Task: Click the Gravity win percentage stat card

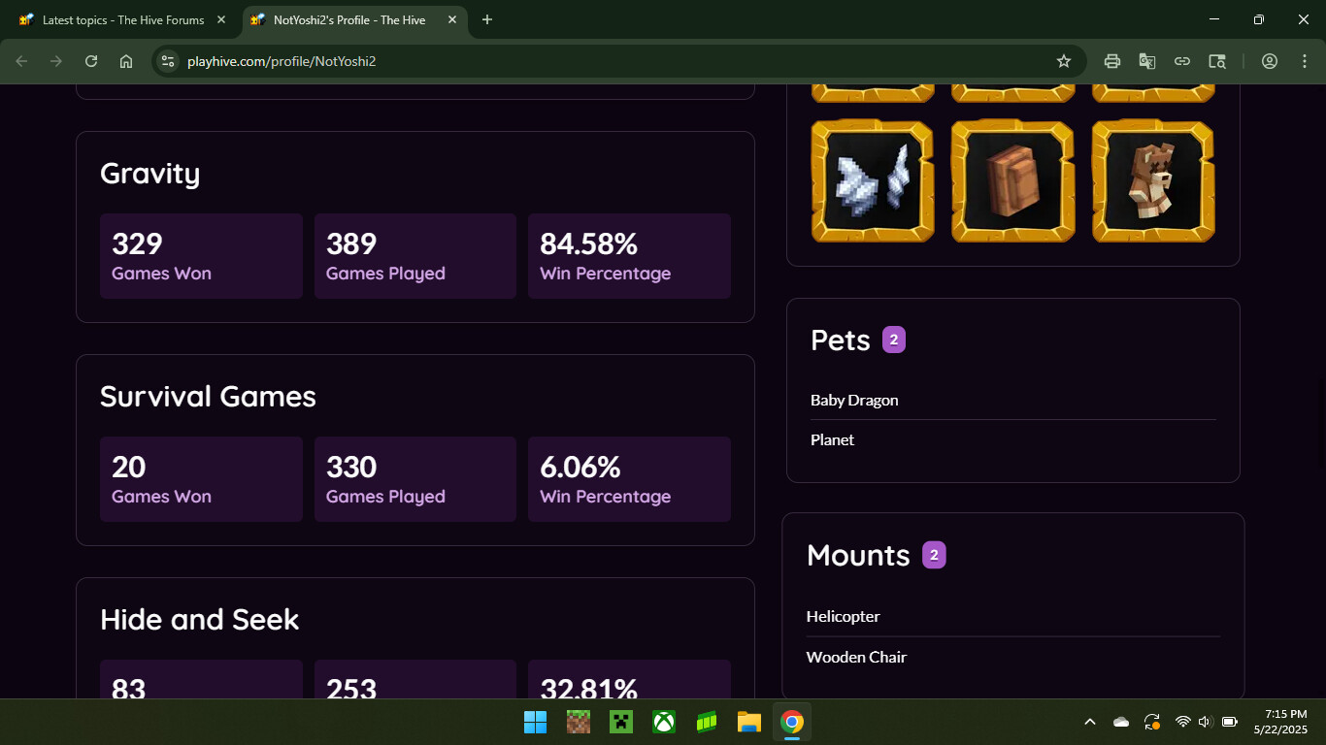Action: 629,255
